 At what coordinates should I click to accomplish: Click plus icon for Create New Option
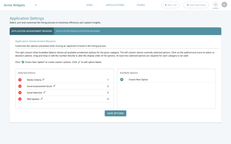(122, 80)
